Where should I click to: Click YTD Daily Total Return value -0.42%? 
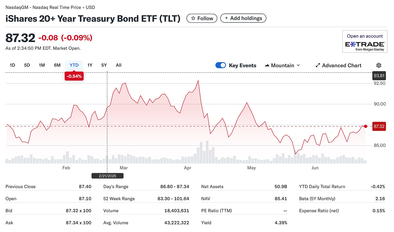pyautogui.click(x=378, y=186)
